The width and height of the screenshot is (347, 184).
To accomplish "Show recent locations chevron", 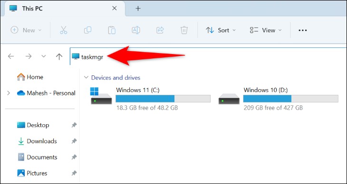I will (x=44, y=56).
